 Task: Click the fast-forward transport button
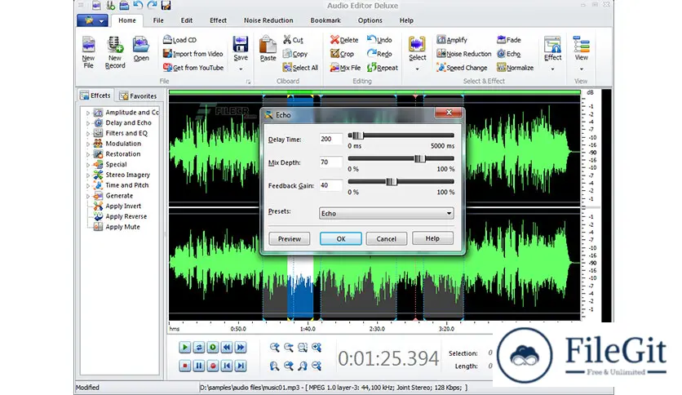point(241,347)
